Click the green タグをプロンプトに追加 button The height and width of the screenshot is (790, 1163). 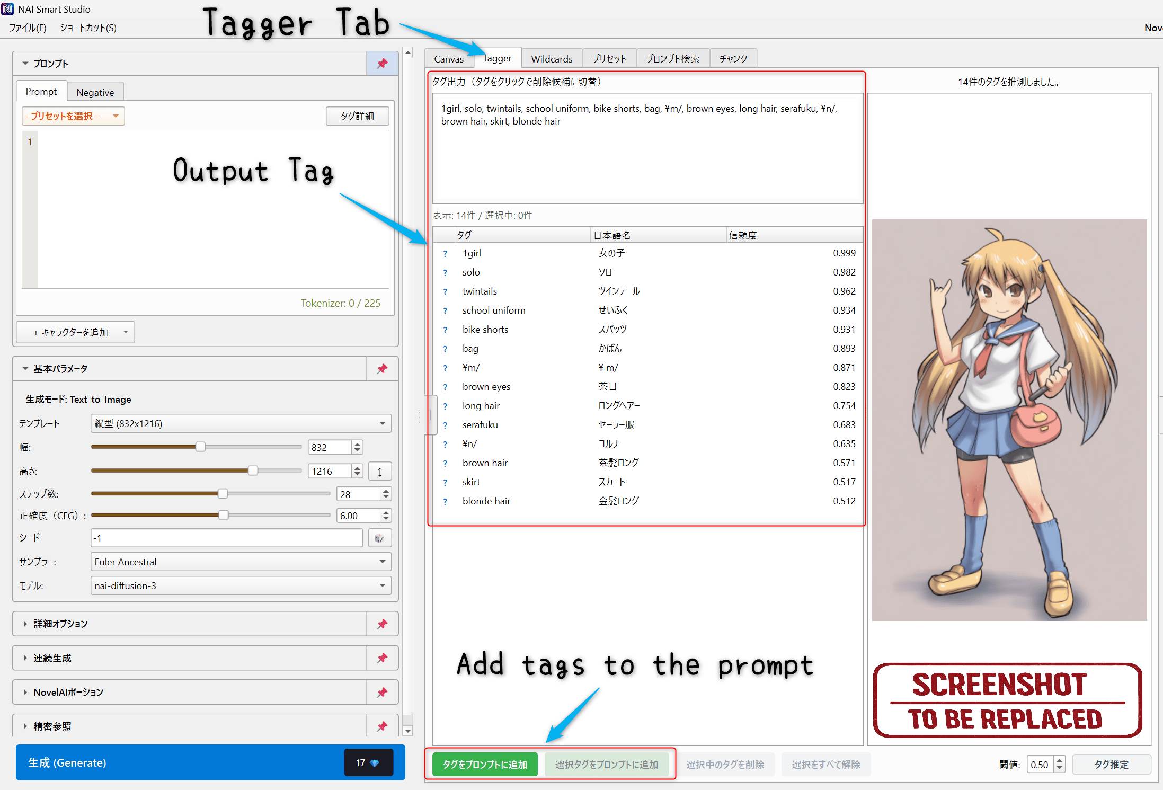coord(484,764)
